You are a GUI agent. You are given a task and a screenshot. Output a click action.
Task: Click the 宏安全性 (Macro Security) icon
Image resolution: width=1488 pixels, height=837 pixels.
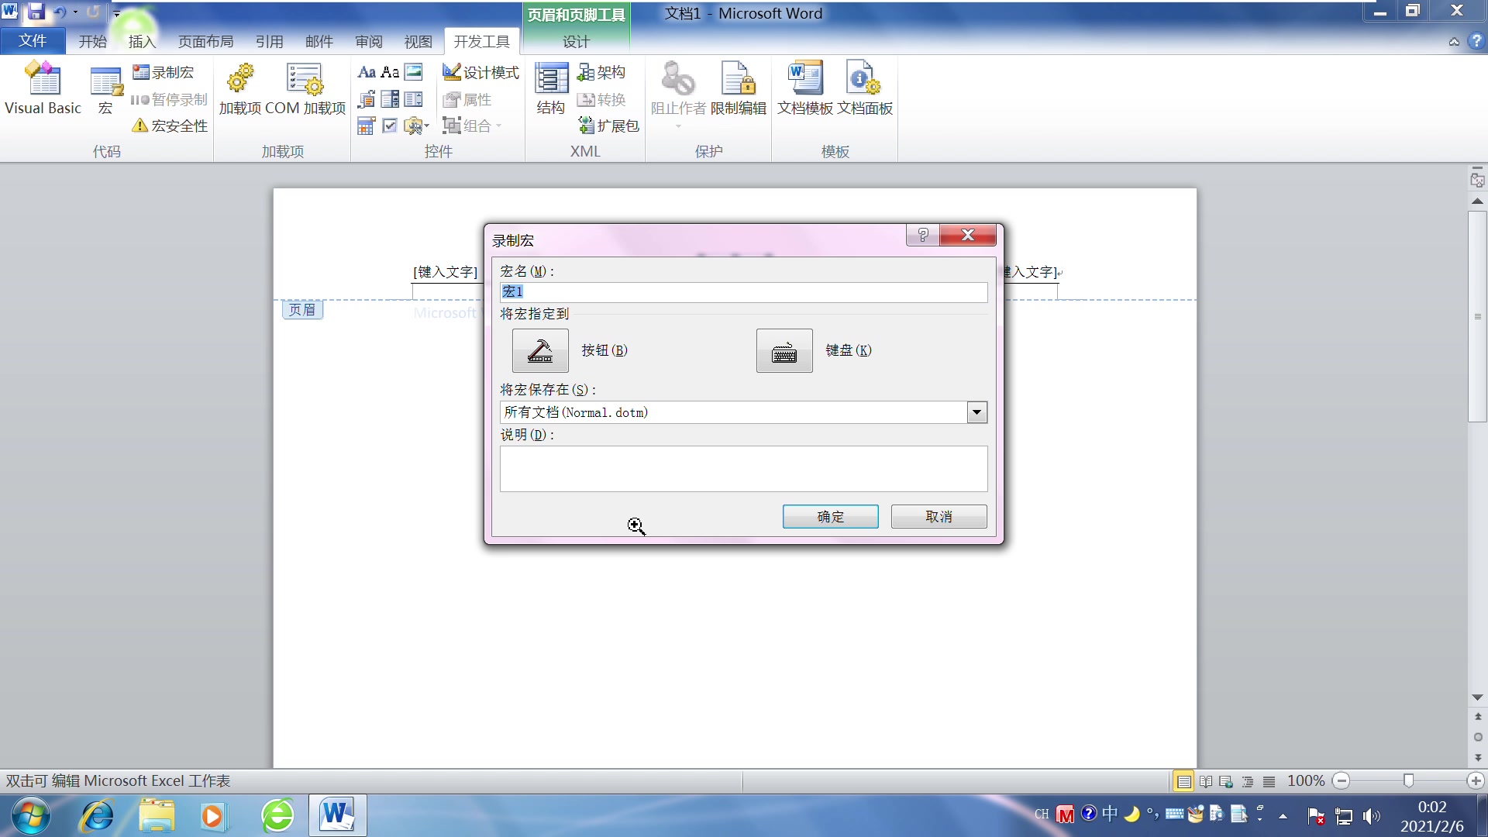pyautogui.click(x=168, y=126)
